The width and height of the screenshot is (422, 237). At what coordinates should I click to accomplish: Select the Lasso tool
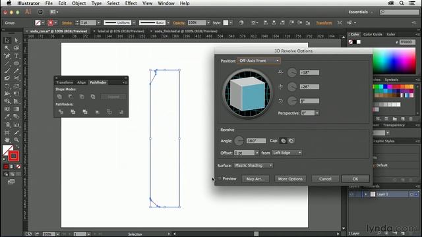16,48
